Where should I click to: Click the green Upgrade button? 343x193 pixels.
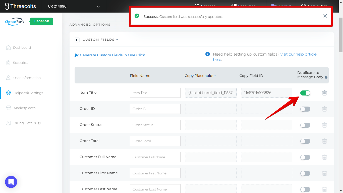pyautogui.click(x=41, y=21)
